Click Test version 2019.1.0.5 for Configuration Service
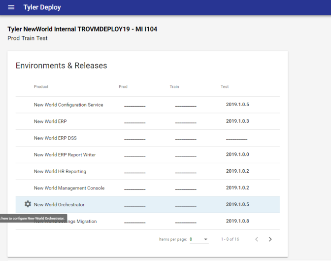 coord(237,105)
